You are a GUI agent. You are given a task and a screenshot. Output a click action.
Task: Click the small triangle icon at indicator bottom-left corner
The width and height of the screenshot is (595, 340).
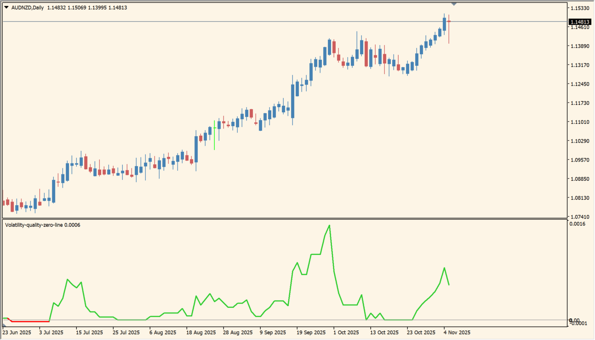point(4,325)
